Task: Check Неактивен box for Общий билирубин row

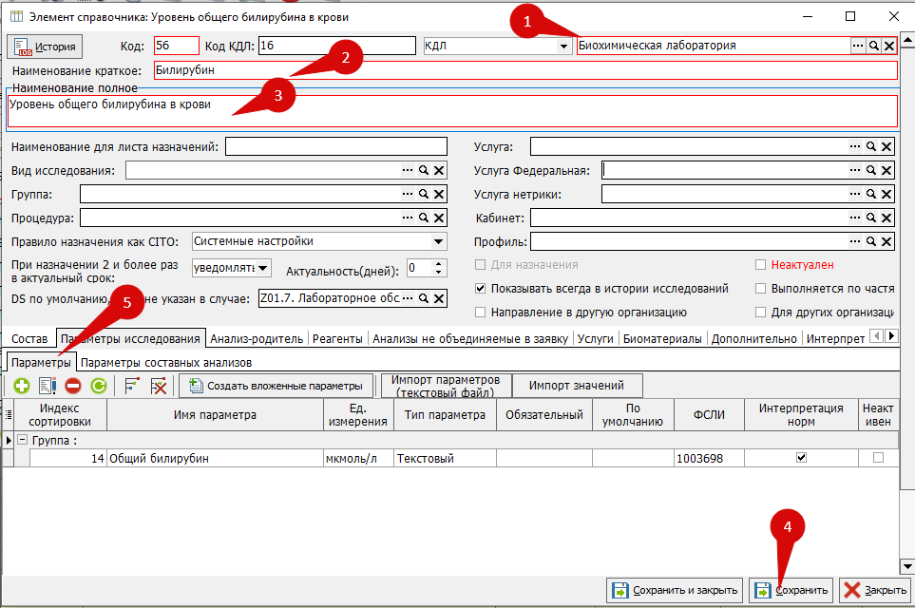Action: [878, 458]
